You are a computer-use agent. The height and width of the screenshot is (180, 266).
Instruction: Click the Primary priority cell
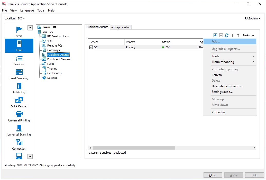(131, 47)
